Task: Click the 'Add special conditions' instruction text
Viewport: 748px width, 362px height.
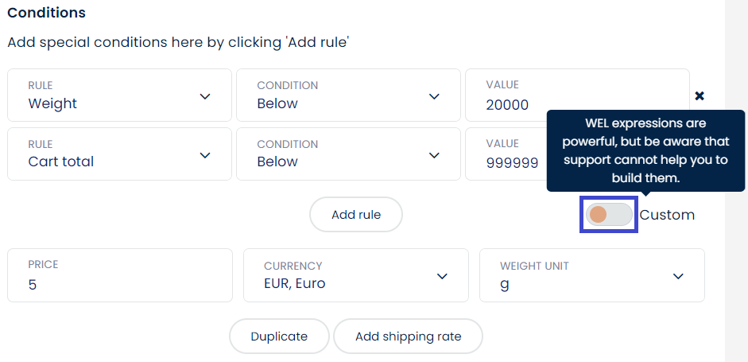Action: tap(179, 42)
